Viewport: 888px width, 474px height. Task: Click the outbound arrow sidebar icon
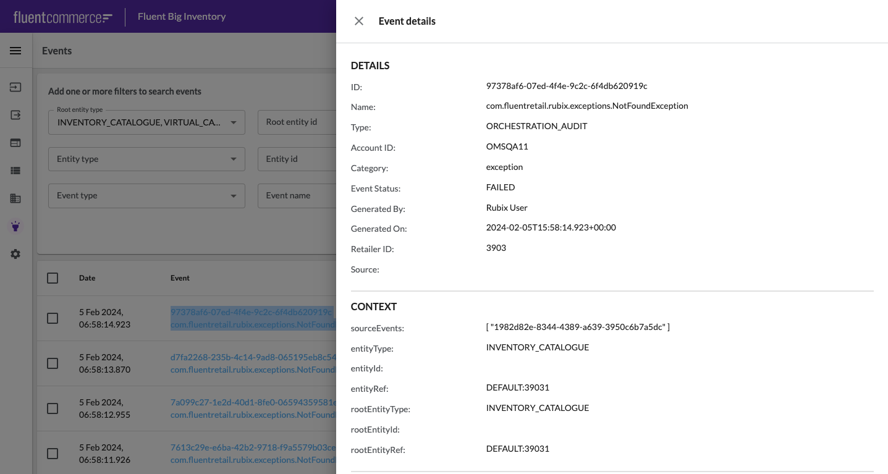(15, 115)
